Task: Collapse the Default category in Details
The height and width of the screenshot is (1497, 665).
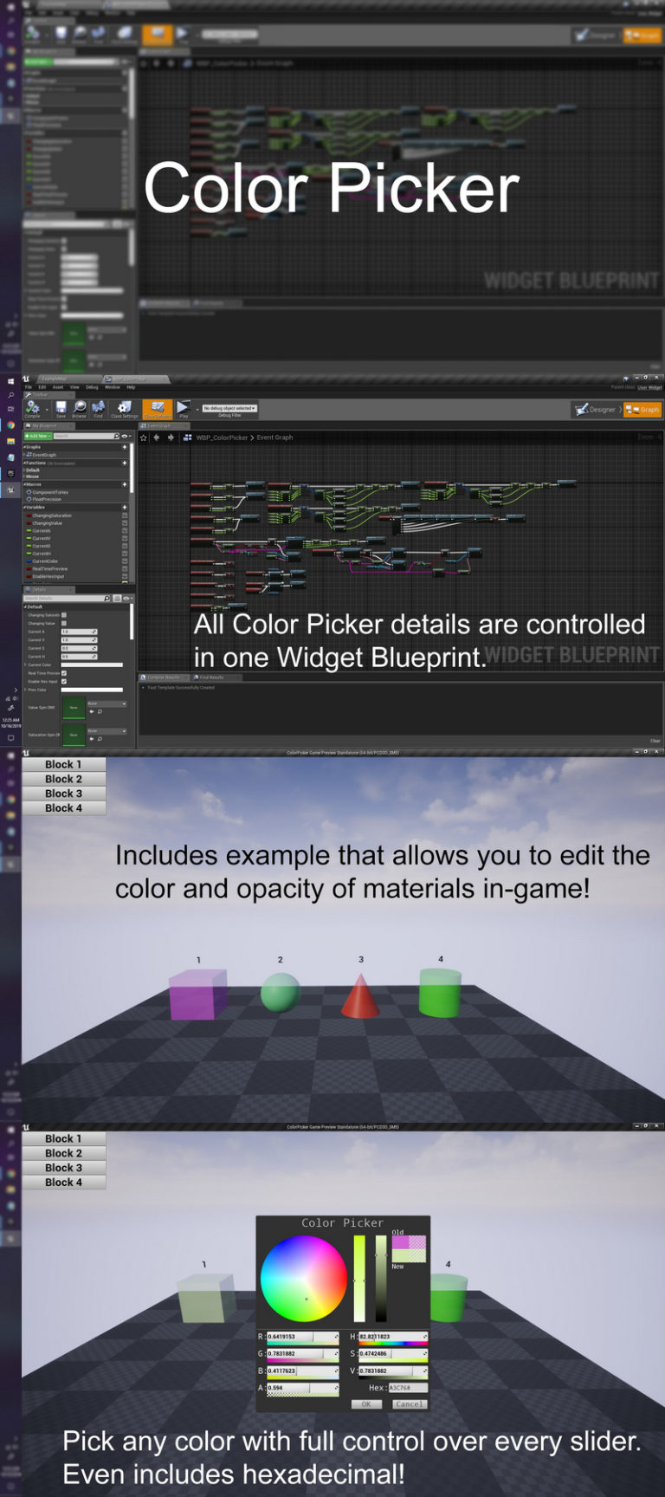Action: point(25,606)
